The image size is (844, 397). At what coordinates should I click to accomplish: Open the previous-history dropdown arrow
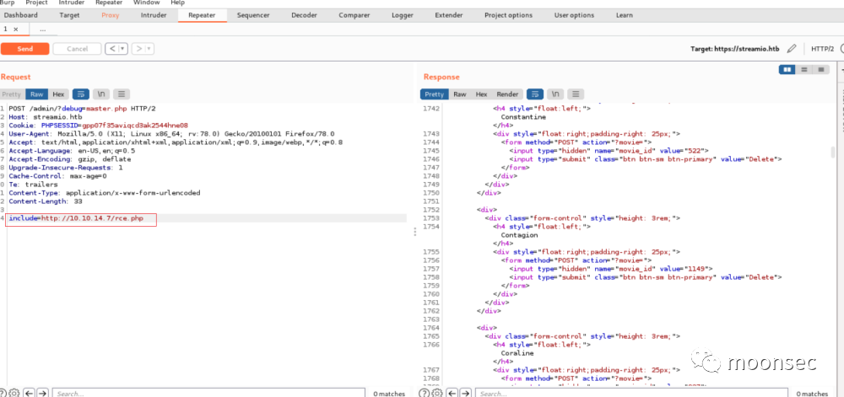click(123, 49)
